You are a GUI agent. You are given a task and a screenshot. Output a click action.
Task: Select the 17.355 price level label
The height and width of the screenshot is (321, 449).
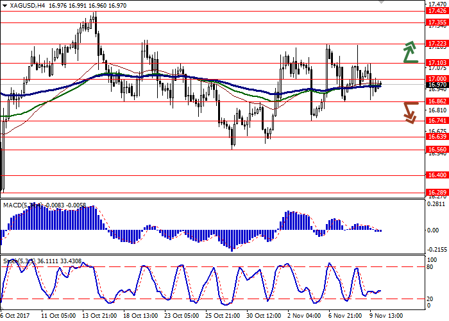[x=437, y=22]
